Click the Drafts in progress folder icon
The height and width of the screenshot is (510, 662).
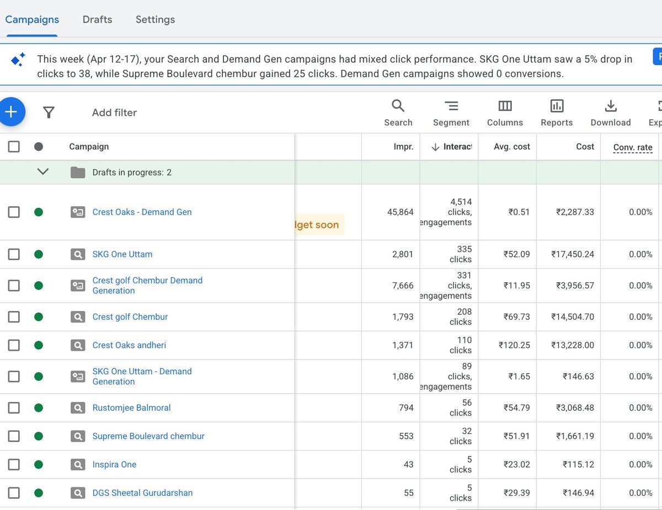click(x=78, y=173)
